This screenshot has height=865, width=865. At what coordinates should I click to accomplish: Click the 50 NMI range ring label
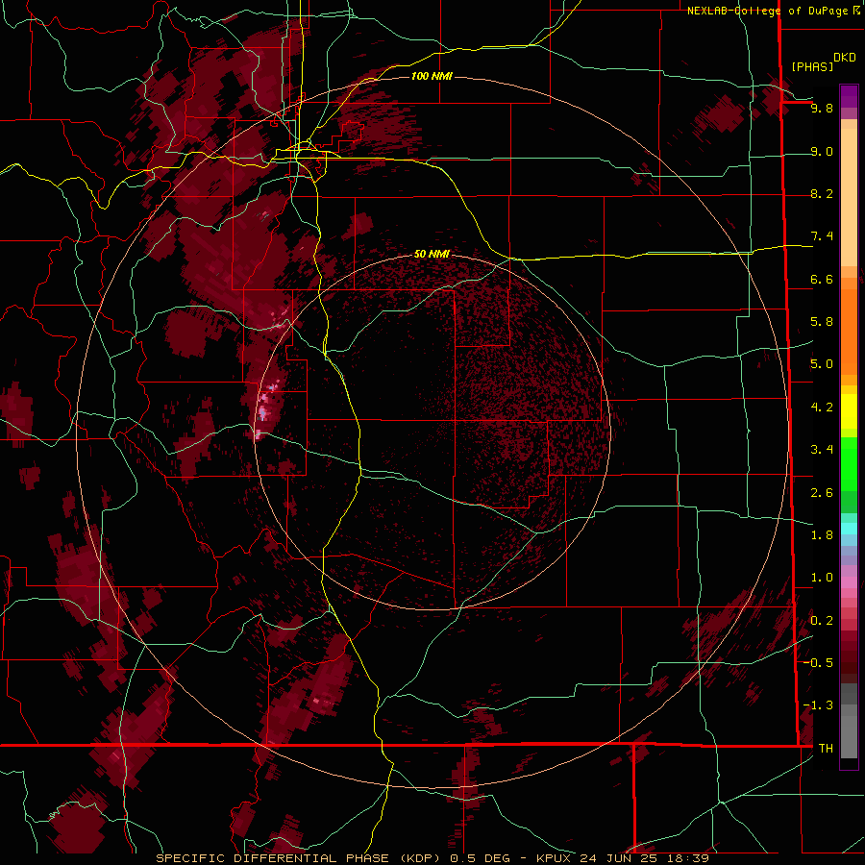[432, 254]
